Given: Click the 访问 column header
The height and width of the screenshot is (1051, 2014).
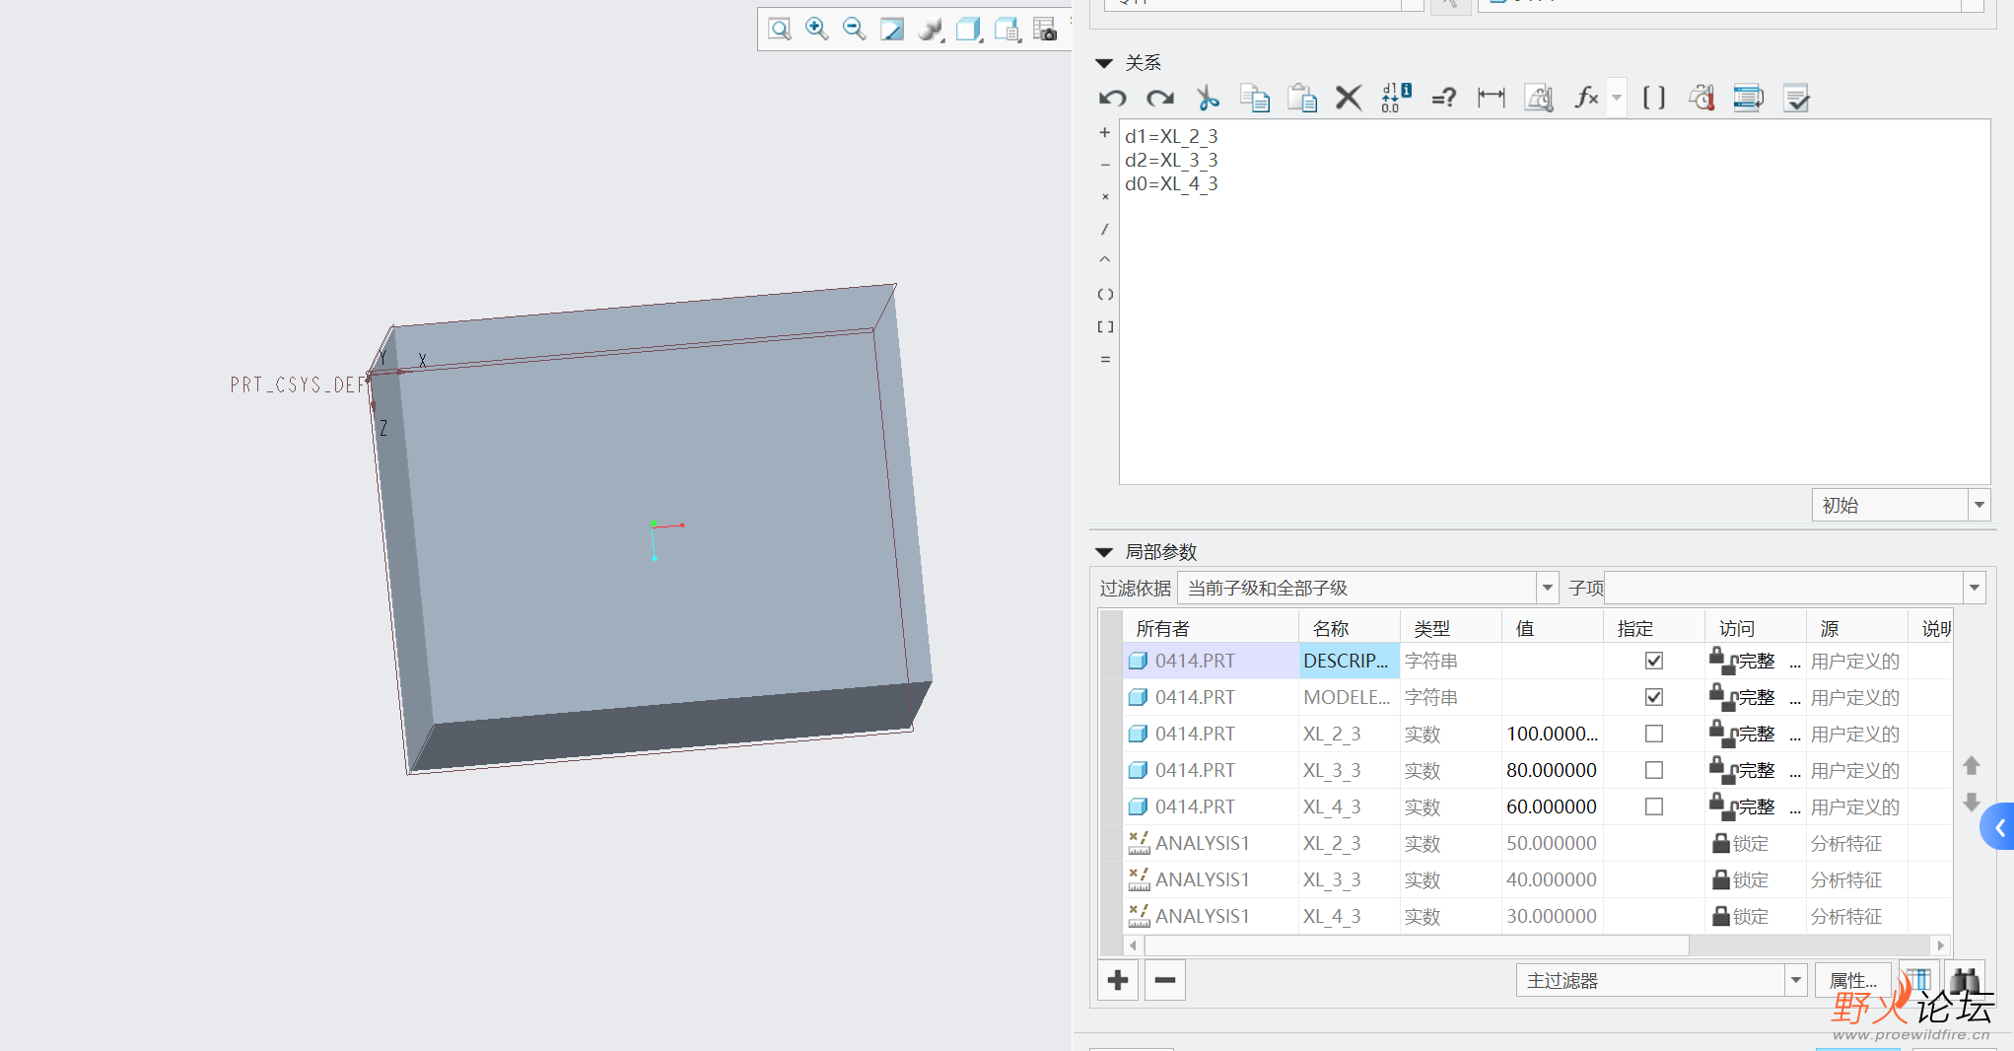Looking at the screenshot, I should pos(1756,628).
